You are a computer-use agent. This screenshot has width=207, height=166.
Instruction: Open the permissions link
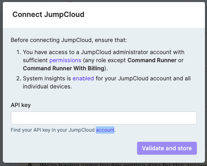coord(65,60)
